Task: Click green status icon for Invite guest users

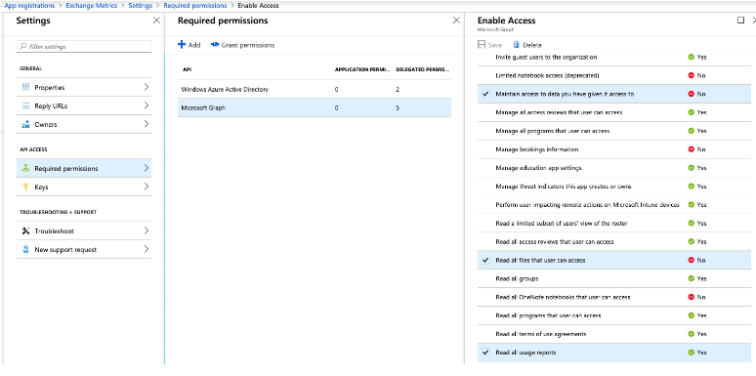Action: point(691,57)
